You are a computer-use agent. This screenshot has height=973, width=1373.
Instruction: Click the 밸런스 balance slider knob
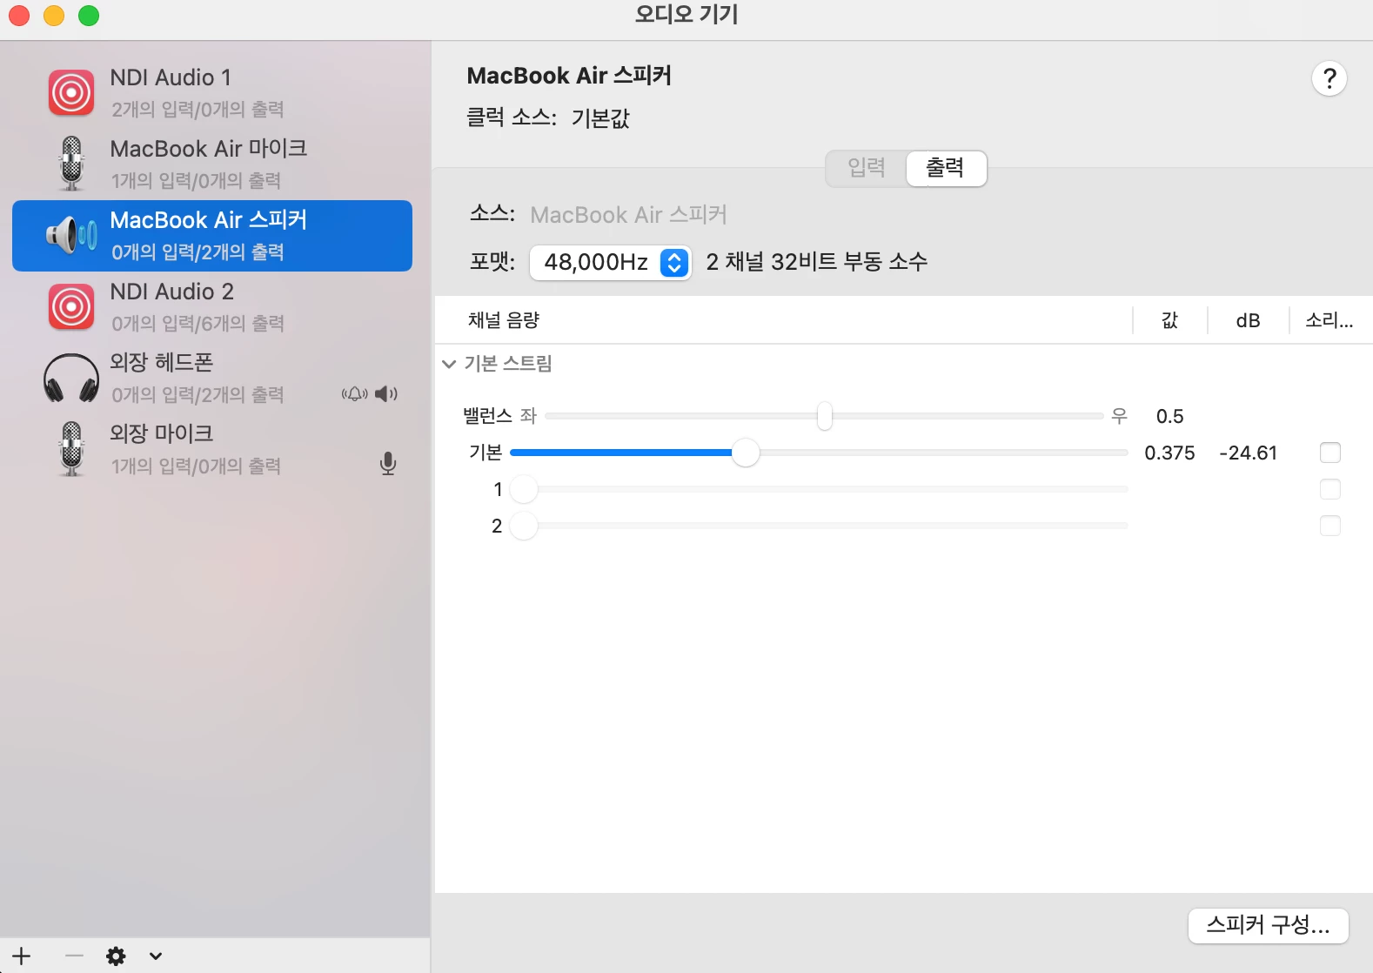pos(824,416)
